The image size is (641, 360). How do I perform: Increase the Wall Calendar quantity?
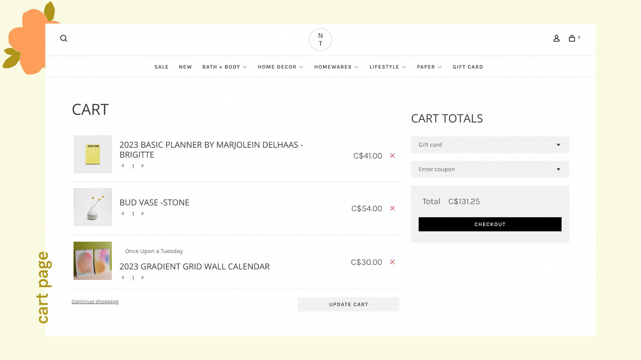point(143,277)
